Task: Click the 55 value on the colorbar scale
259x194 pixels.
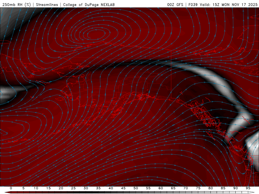Action: click(x=148, y=188)
